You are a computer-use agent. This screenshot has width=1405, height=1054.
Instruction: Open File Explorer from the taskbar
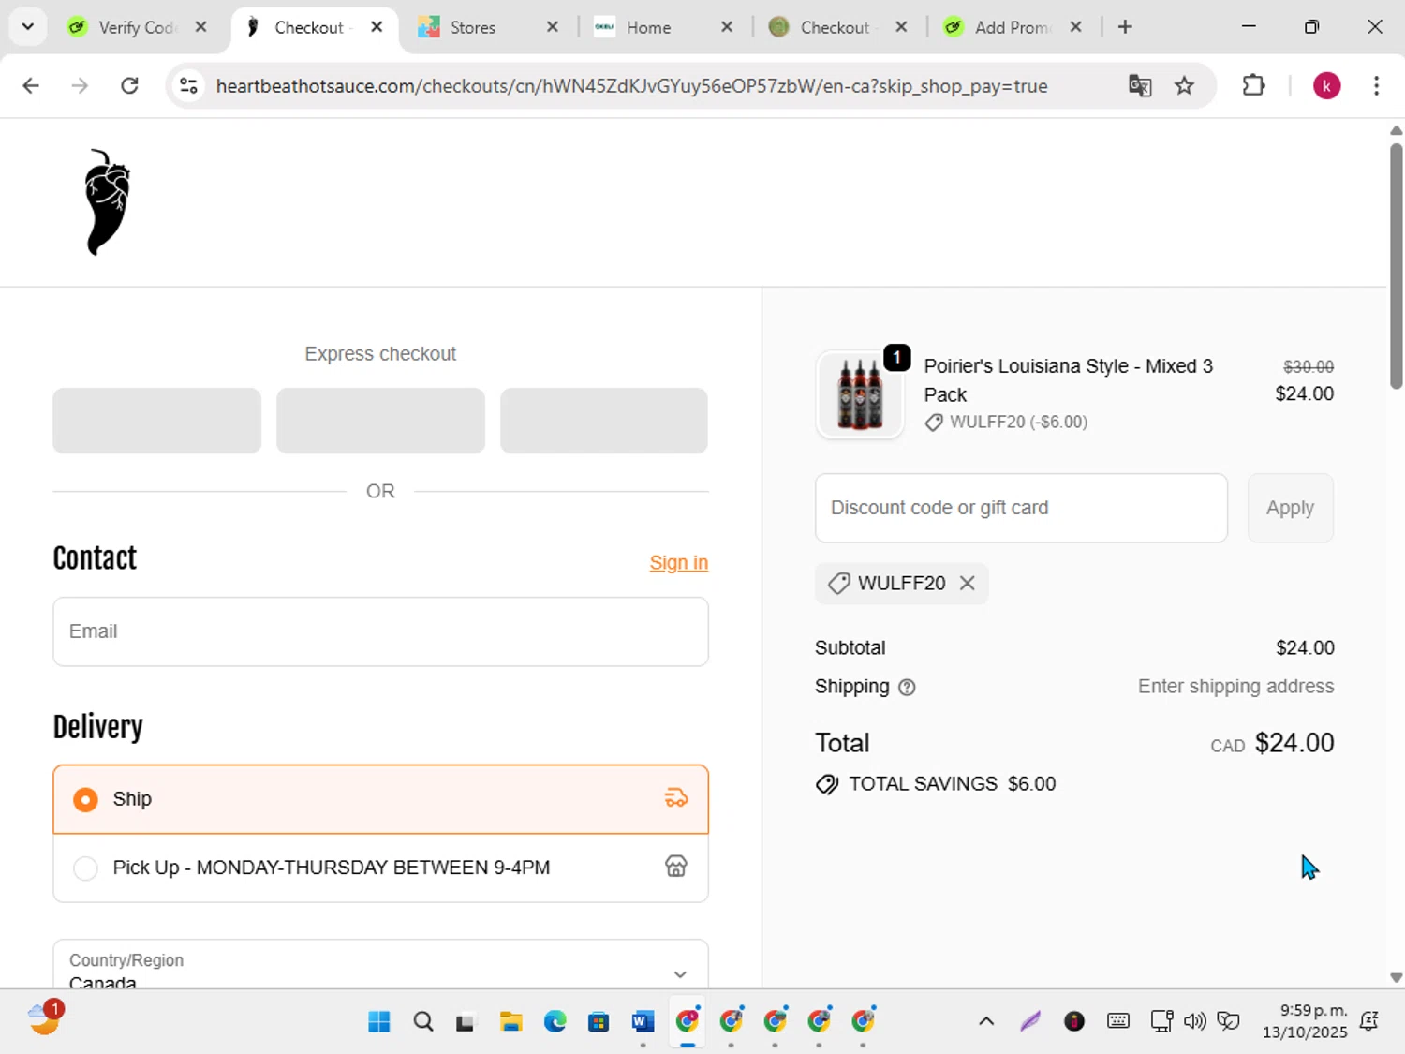[510, 1021]
